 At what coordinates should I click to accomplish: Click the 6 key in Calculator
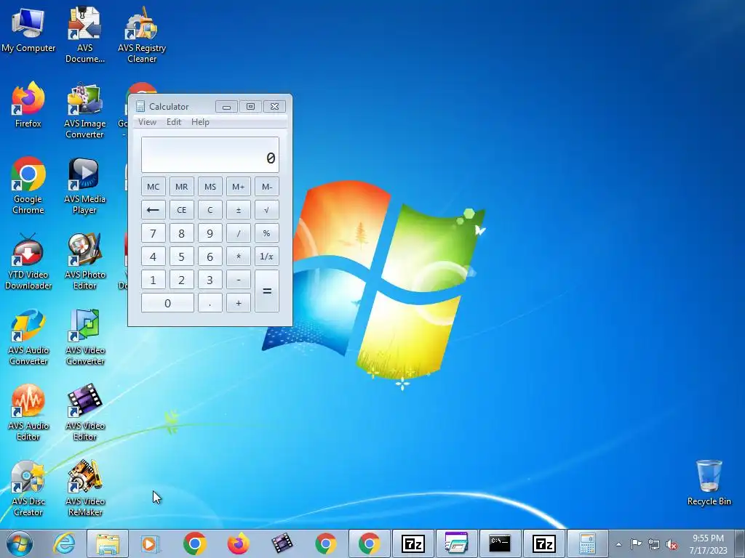210,256
